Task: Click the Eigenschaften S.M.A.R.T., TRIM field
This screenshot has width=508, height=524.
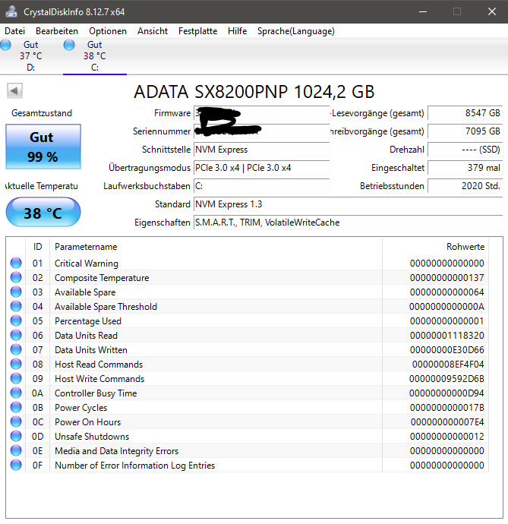Action: 349,223
